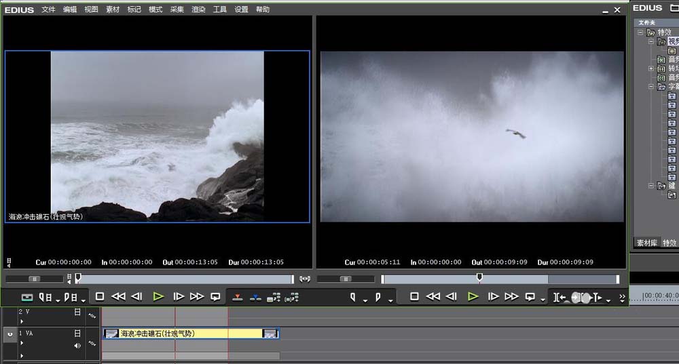Step to next frame in player monitor
This screenshot has width=679, height=364.
(179, 297)
